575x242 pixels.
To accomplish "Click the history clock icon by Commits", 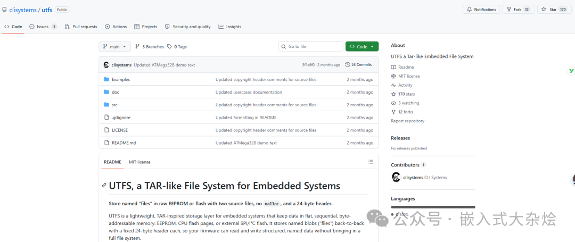I will pos(348,65).
